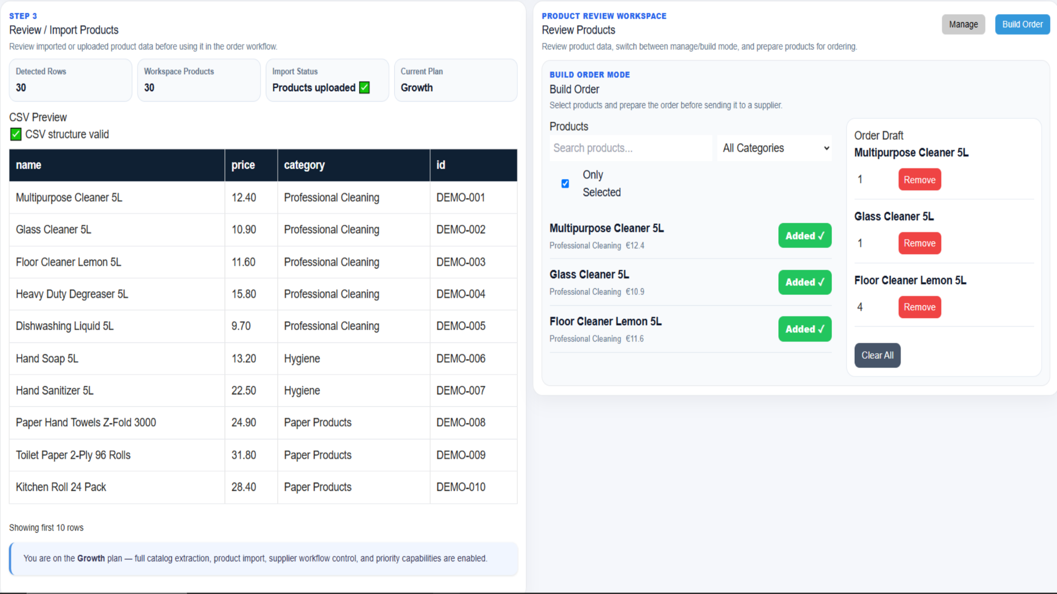The image size is (1057, 594).
Task: Select the Heavy Duty Degreaser 5L name cell
Action: 117,294
